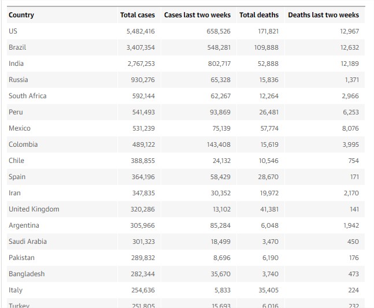Sort by Total cases column header
Viewport: 374px width, 308px height.
point(138,15)
